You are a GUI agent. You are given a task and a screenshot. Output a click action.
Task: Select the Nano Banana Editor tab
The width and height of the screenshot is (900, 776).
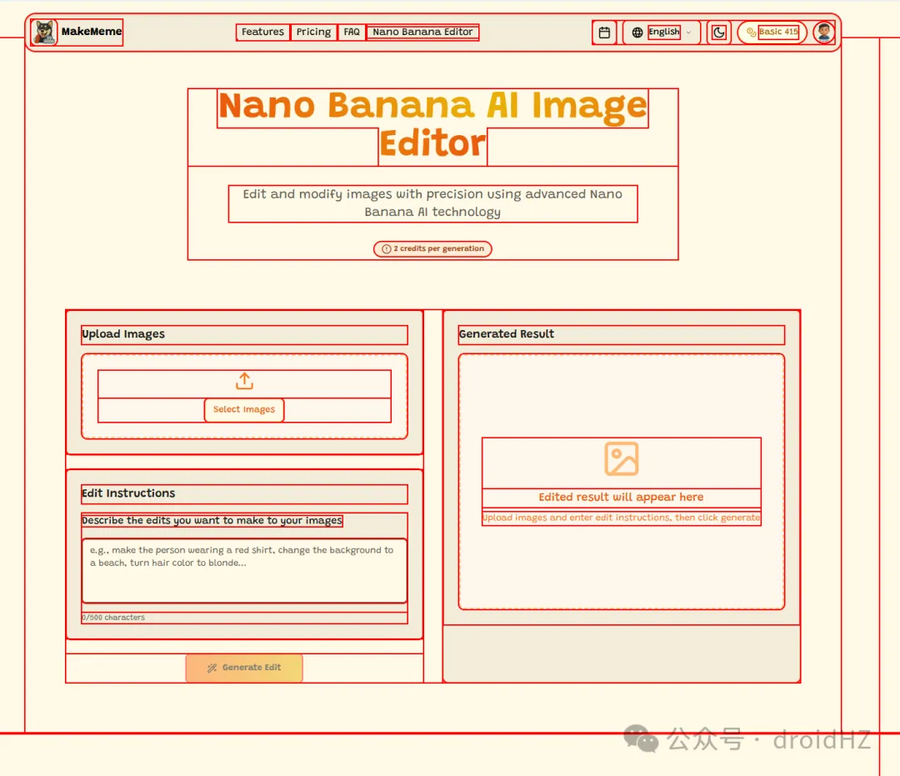(x=422, y=33)
